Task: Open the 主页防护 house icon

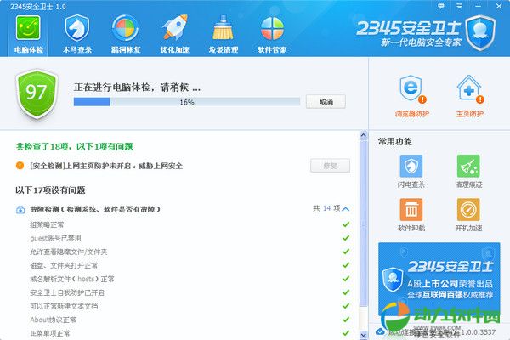Action: click(469, 94)
